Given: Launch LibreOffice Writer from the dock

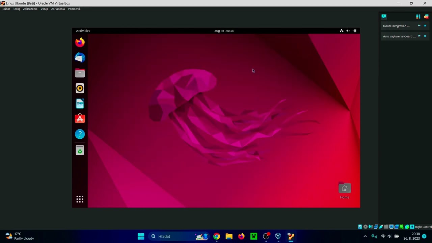Looking at the screenshot, I should [80, 104].
